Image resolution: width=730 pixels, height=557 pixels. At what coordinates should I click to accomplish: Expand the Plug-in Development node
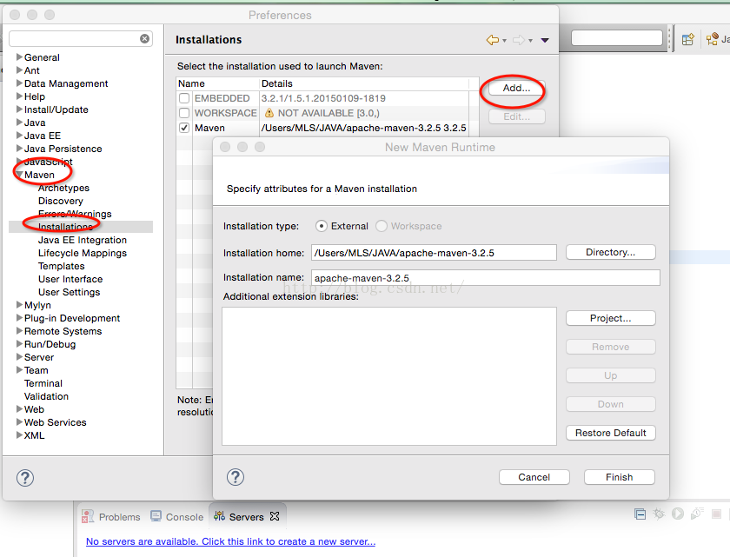pyautogui.click(x=19, y=317)
